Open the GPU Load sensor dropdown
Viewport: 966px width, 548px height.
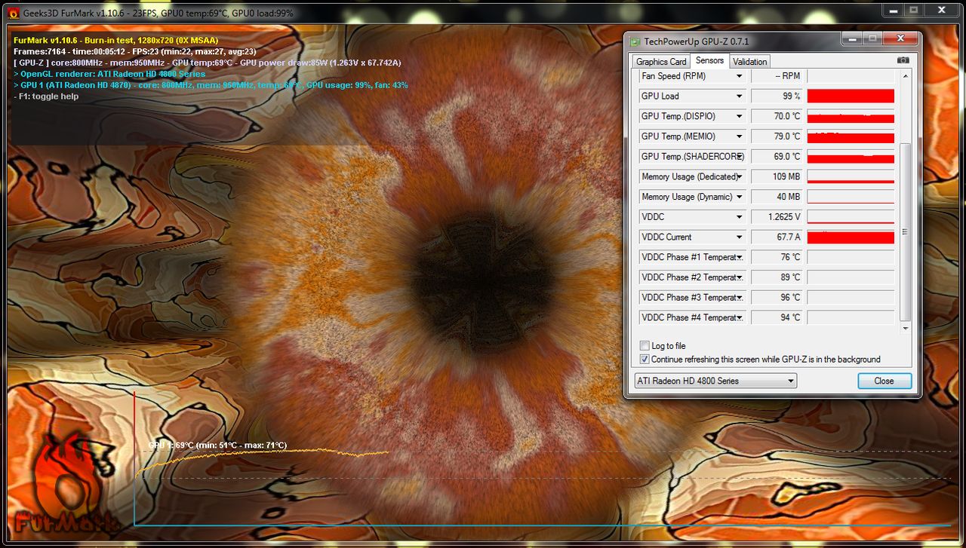[x=740, y=96]
